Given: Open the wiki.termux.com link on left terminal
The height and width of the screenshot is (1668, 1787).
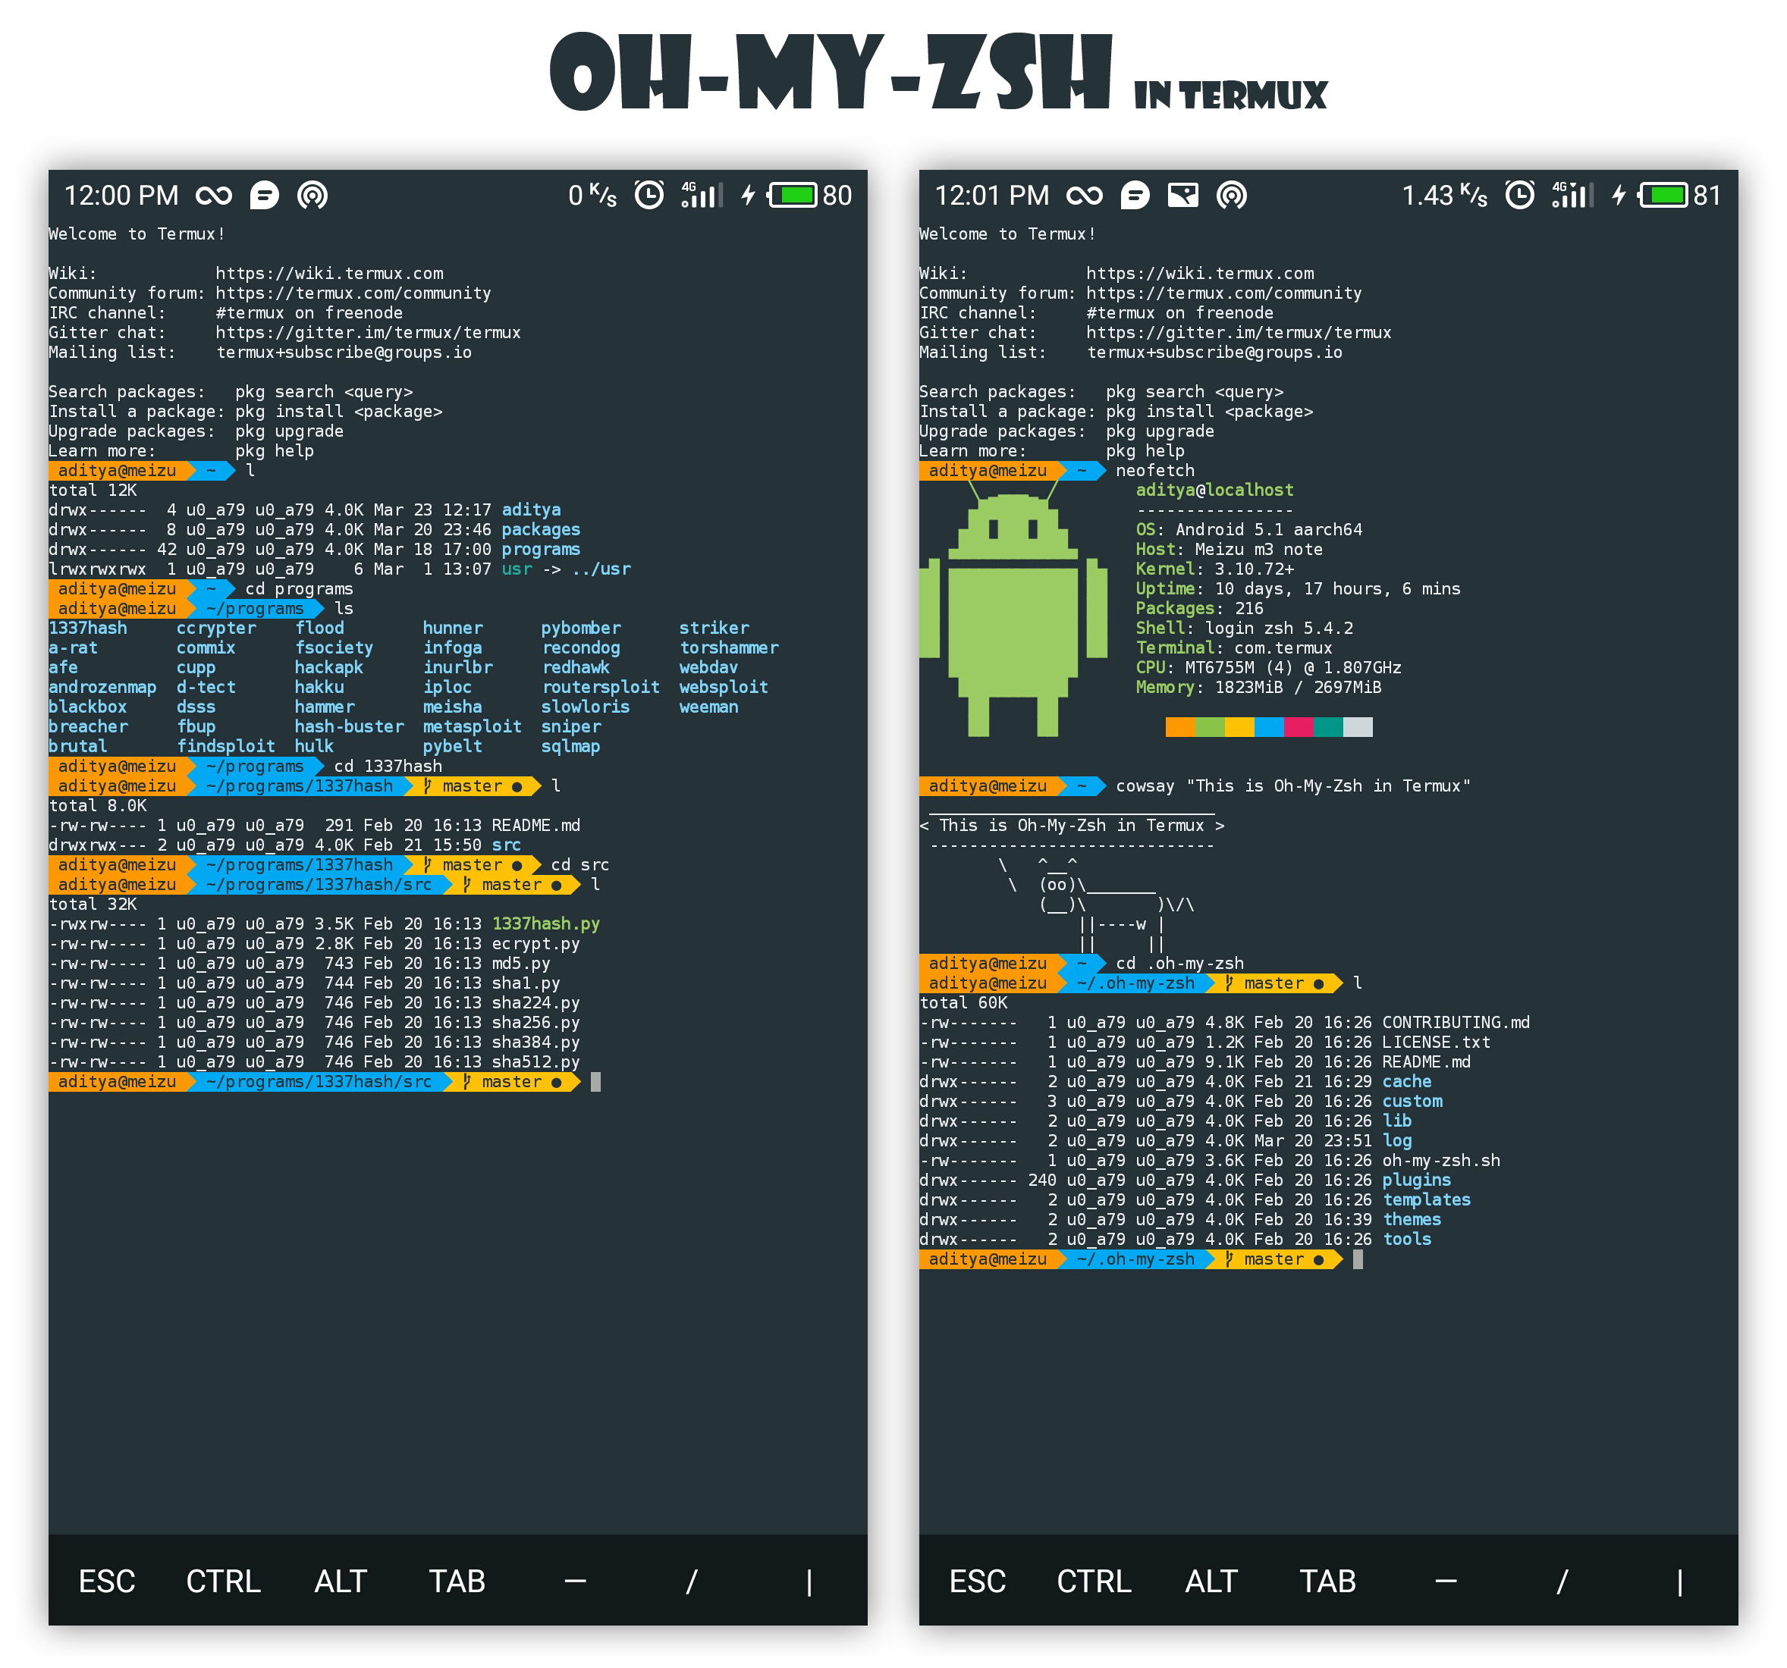Looking at the screenshot, I should click(x=329, y=273).
